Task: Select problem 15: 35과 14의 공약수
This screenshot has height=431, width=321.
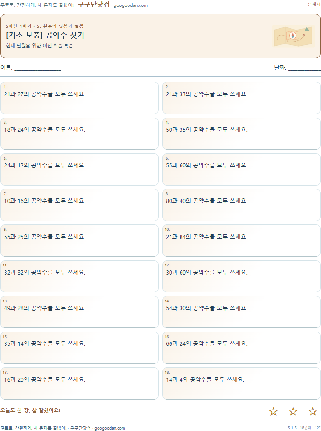Action: (79, 348)
